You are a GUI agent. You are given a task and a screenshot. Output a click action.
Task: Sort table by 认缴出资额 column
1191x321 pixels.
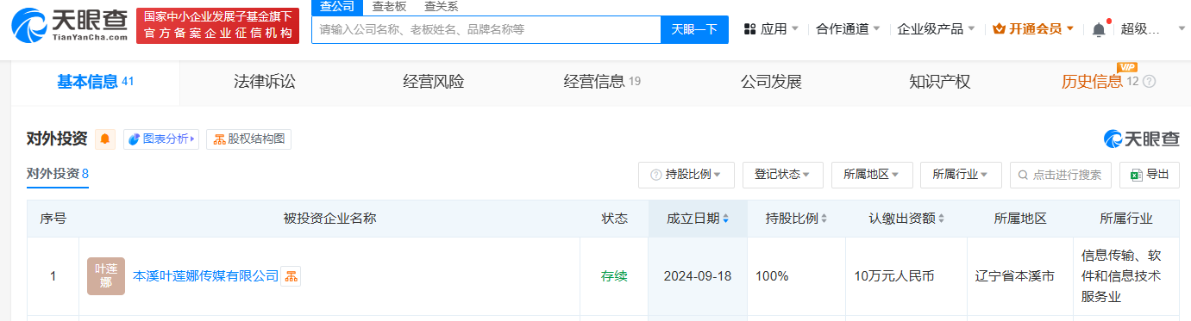(x=906, y=219)
